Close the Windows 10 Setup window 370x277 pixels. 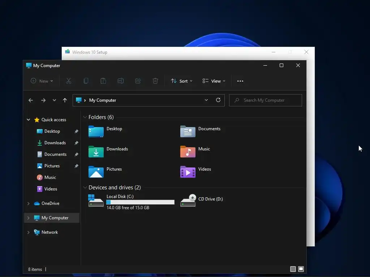306,52
